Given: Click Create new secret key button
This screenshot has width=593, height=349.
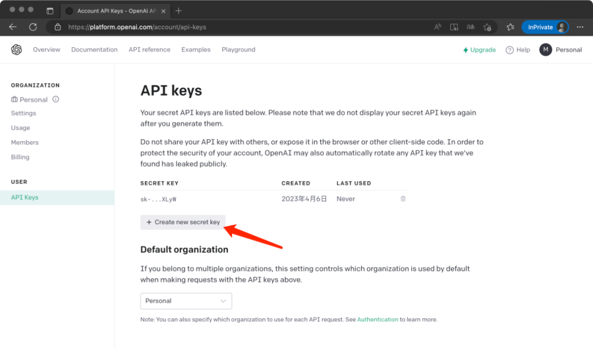Looking at the screenshot, I should 183,222.
